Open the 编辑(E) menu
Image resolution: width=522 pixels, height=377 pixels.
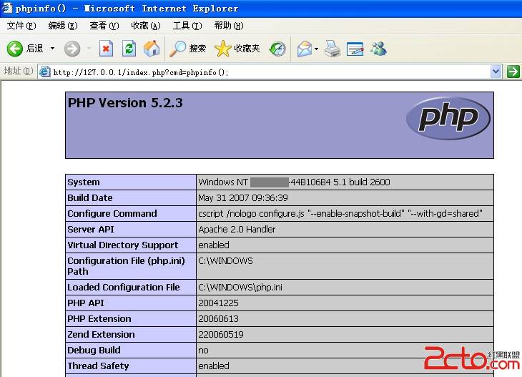(x=63, y=26)
